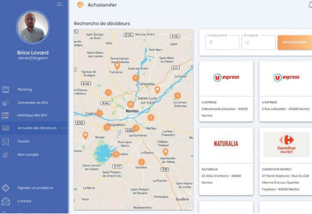Click the Demandes de RDV icon
The image size is (312, 214).
[x=6, y=103]
